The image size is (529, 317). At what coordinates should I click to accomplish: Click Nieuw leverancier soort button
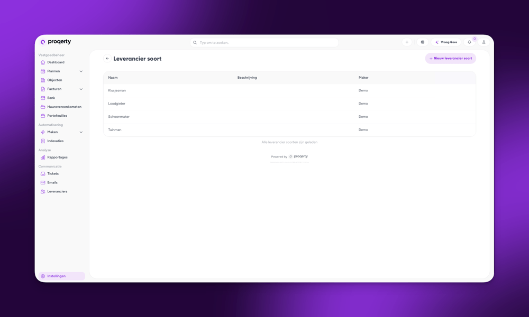click(450, 59)
